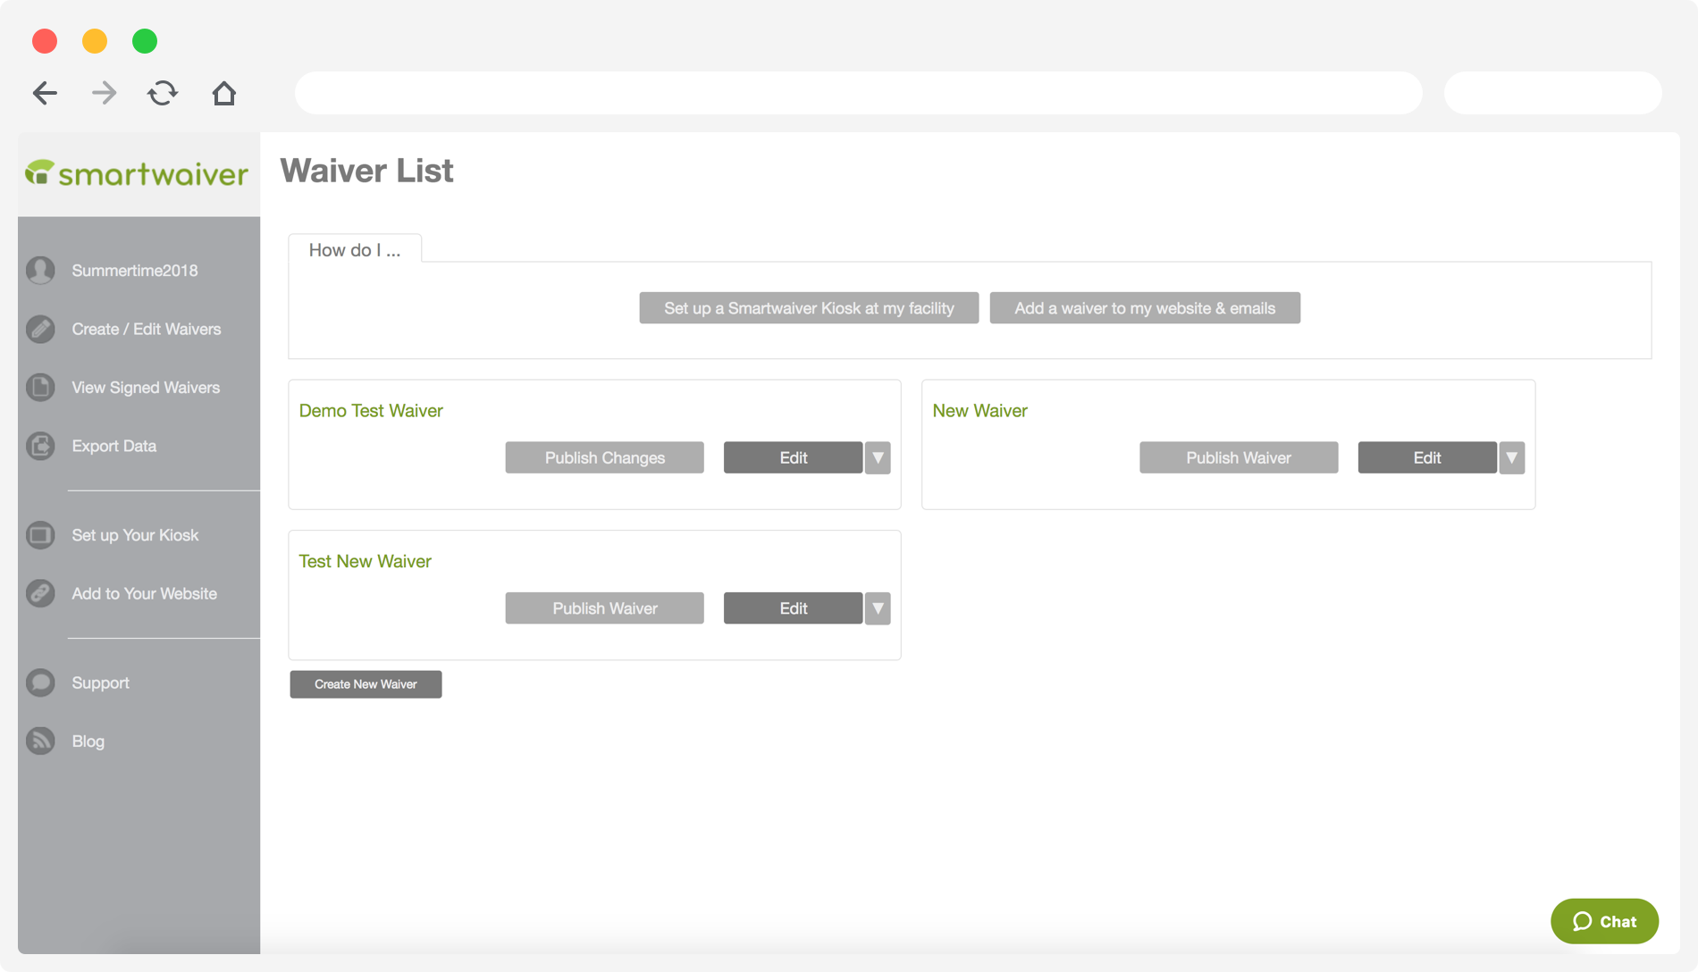
Task: Open the dropdown next to New Waiver's Edit
Action: (1512, 457)
